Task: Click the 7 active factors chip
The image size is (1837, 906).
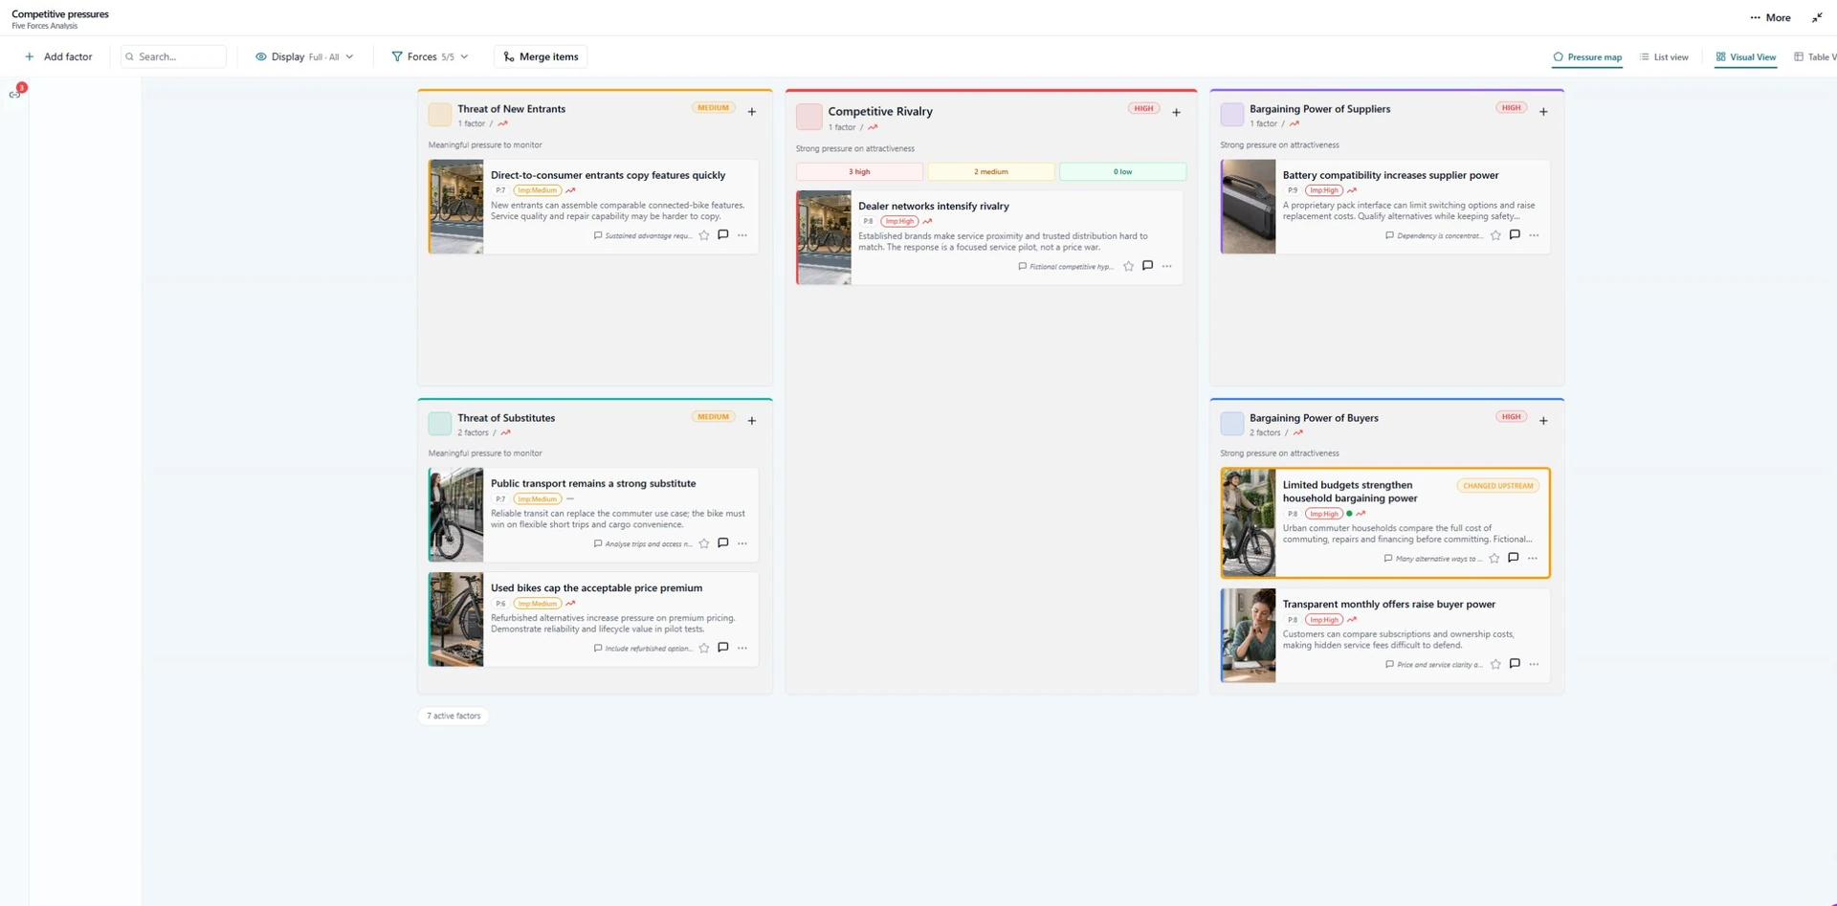Action: 454,716
